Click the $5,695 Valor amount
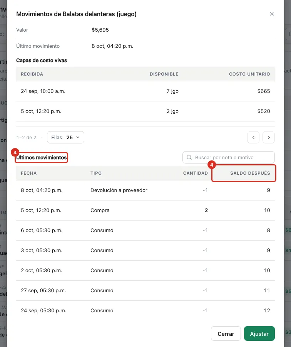 pyautogui.click(x=100, y=30)
